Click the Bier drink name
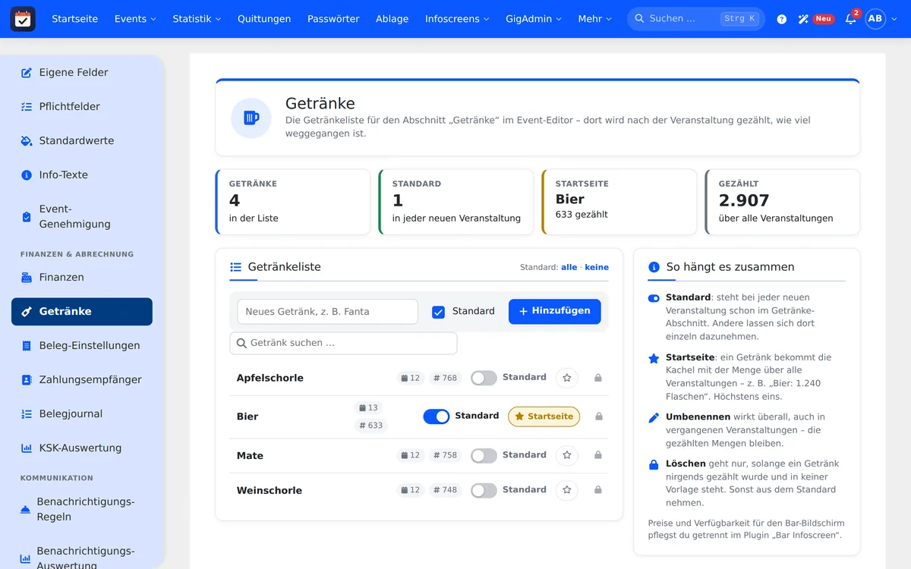This screenshot has width=911, height=569. [x=247, y=417]
